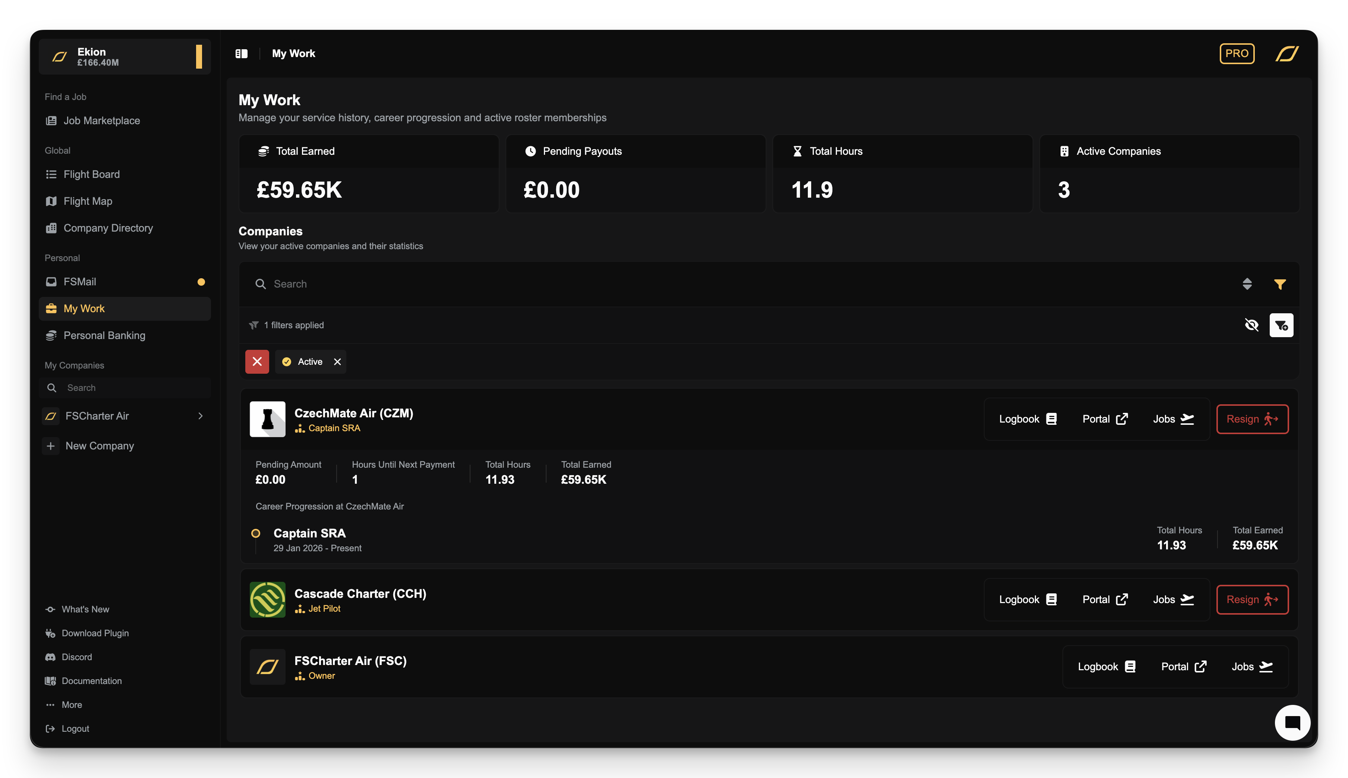Toggle the sidebar panel icon
This screenshot has height=778, width=1348.
[242, 53]
